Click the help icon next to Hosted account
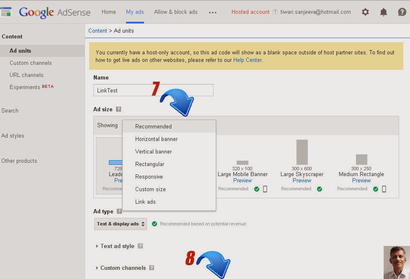 click(x=275, y=12)
